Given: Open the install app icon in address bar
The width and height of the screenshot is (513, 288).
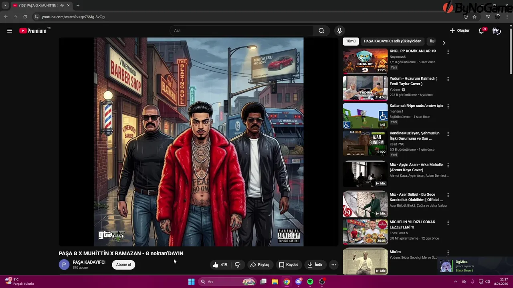Looking at the screenshot, I should click(466, 17).
